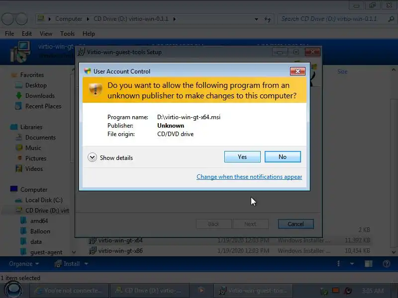
Task: Open the Virtio-win-guest-tools taskbar item
Action: [253, 291]
